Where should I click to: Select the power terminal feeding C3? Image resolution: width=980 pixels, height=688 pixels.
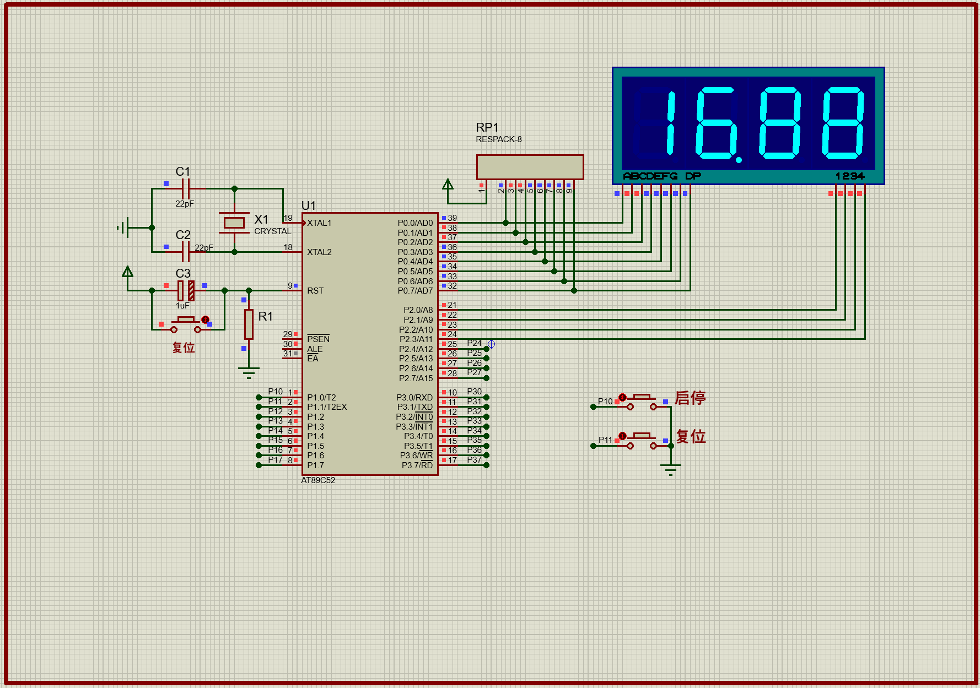click(x=128, y=272)
